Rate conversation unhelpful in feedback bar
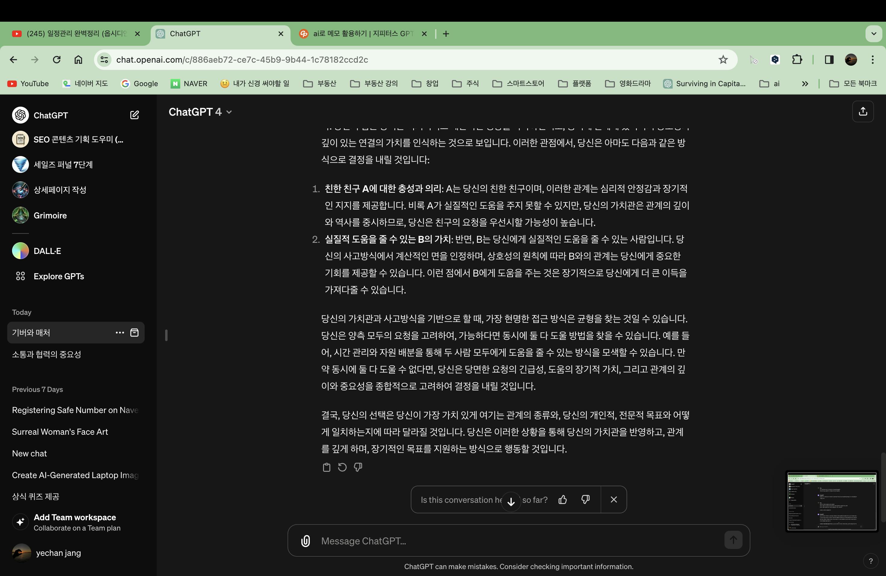Screen dimensions: 886x576 tap(585, 500)
